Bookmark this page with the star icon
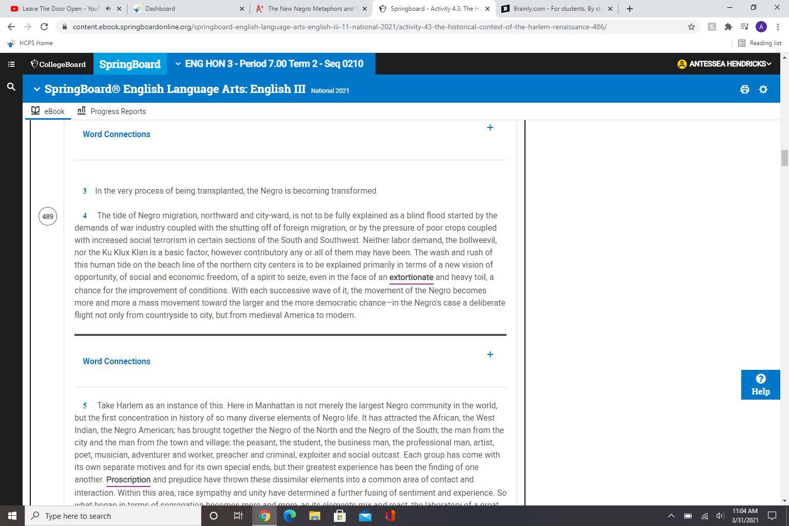 tap(691, 27)
